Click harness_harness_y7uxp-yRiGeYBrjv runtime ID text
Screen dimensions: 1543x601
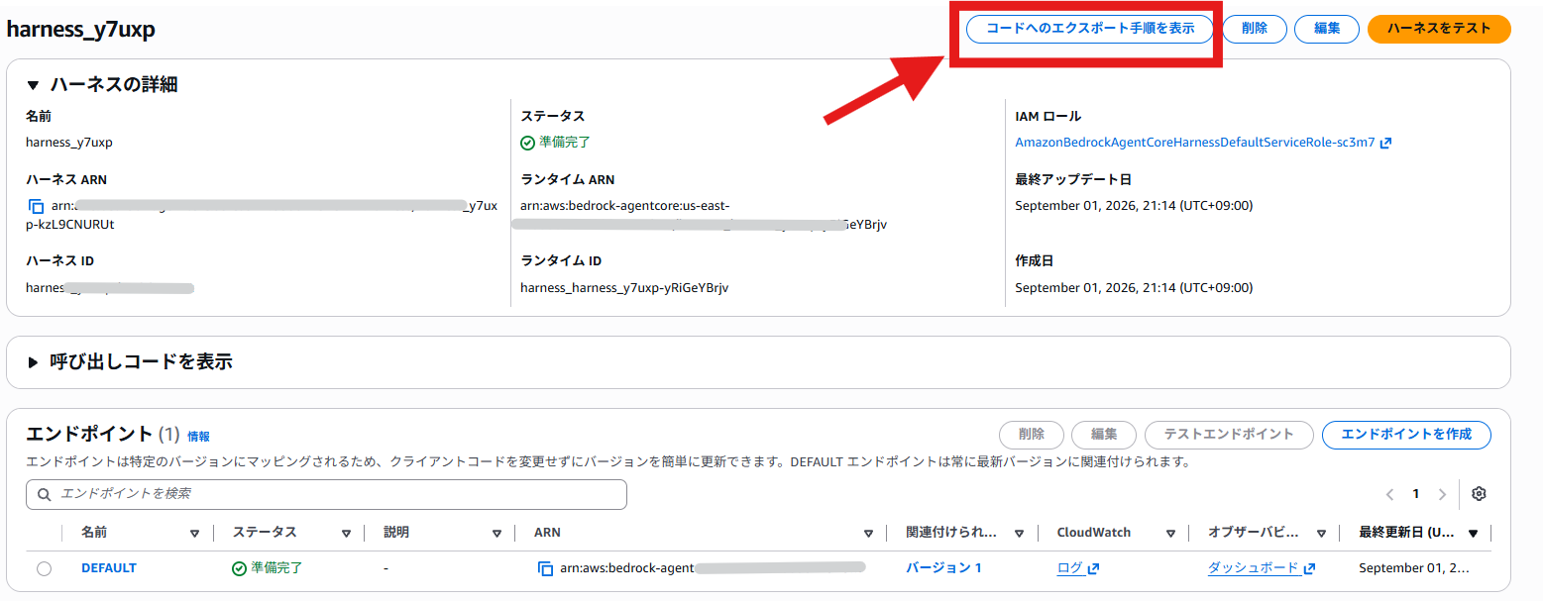click(624, 288)
